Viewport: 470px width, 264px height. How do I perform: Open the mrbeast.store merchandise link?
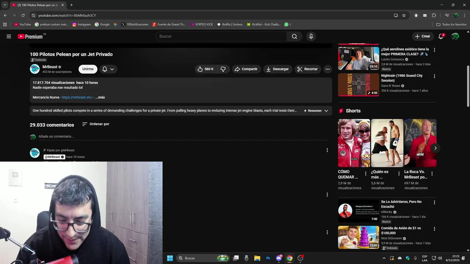(78, 98)
